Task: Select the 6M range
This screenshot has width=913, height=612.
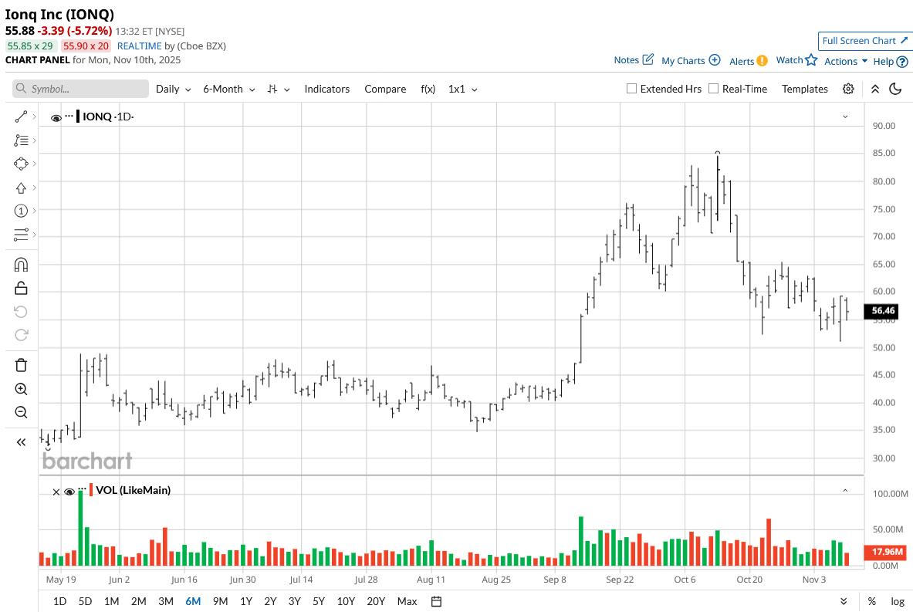Action: [193, 601]
